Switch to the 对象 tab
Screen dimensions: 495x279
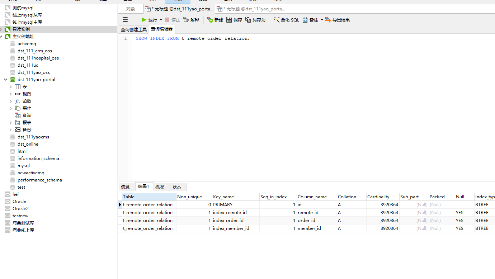point(131,9)
